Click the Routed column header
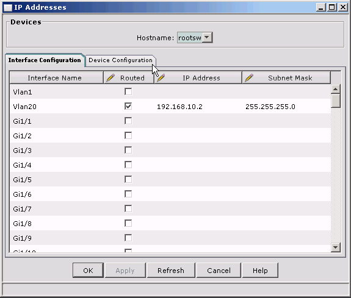 (x=129, y=78)
